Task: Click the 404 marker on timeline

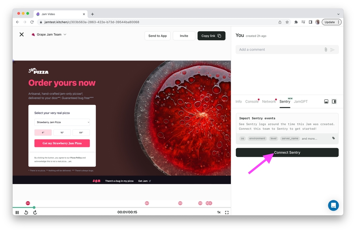Action: [28, 203]
